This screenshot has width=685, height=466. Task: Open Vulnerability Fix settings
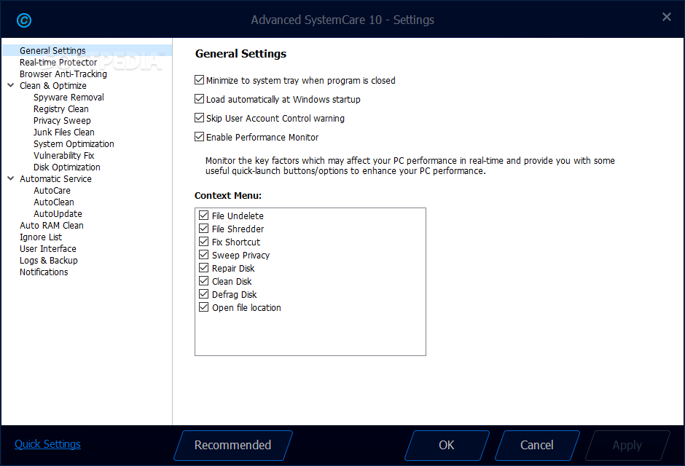64,155
